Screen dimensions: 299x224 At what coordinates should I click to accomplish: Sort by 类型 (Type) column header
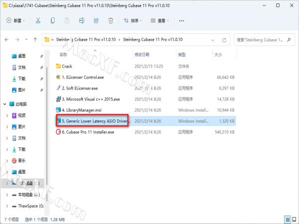point(181,55)
